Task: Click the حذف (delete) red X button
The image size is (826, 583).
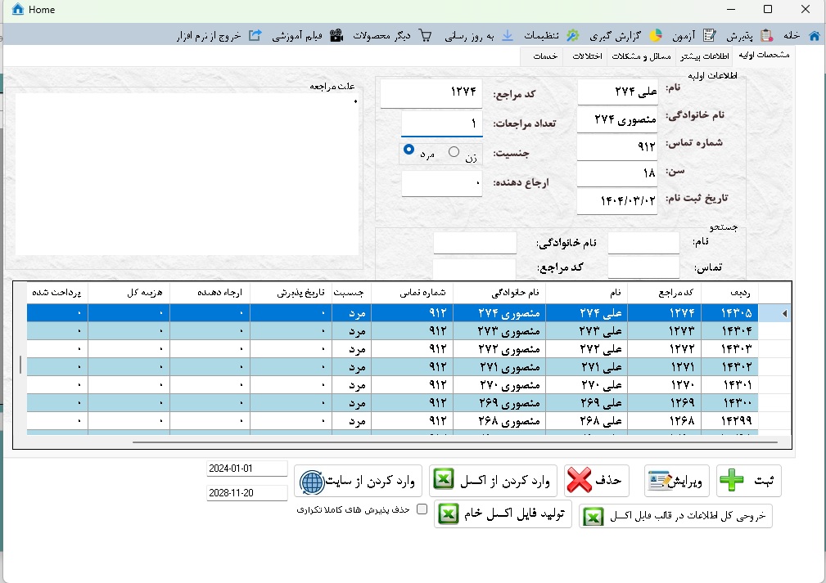Action: 594,482
